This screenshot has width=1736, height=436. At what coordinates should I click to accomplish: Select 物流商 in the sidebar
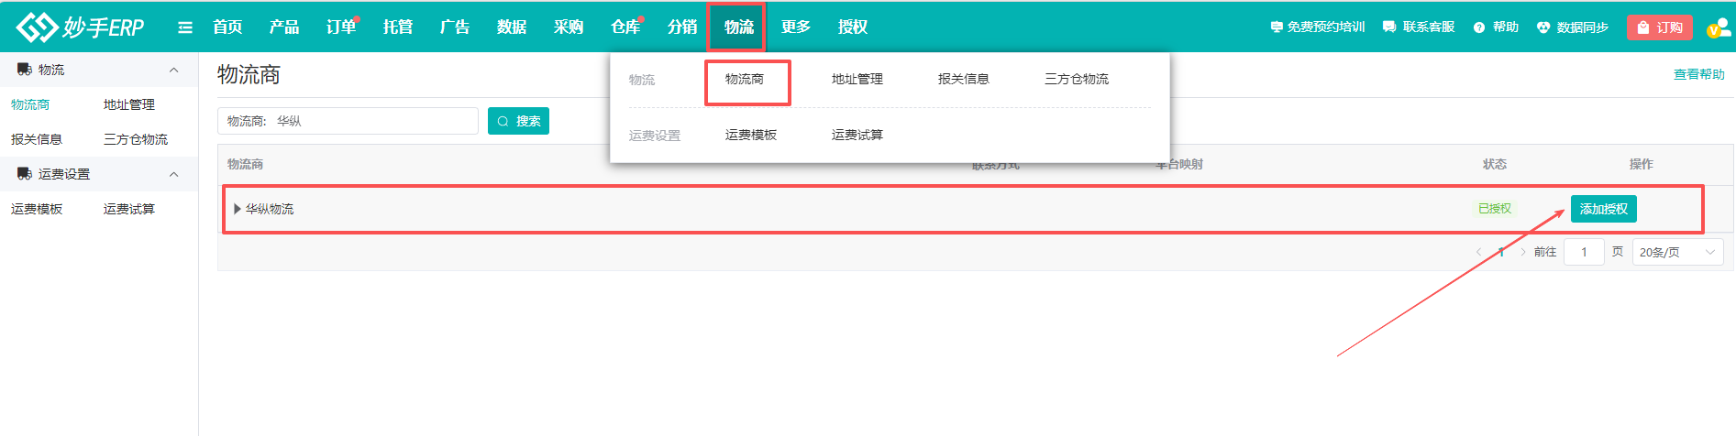(30, 104)
